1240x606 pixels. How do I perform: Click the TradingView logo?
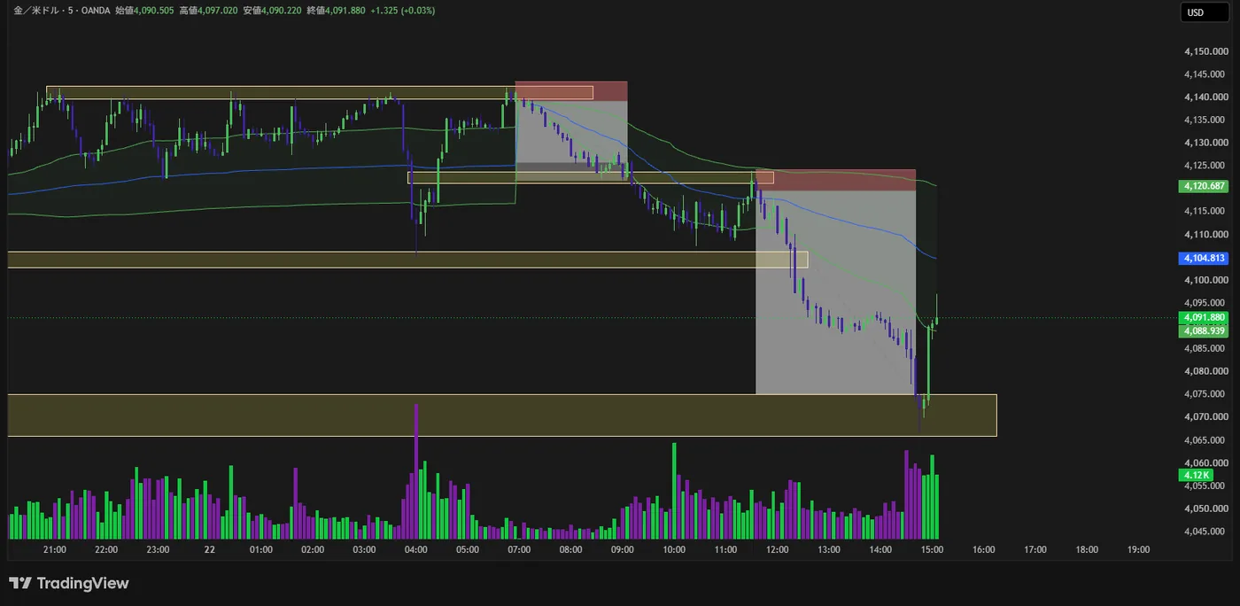pos(69,583)
